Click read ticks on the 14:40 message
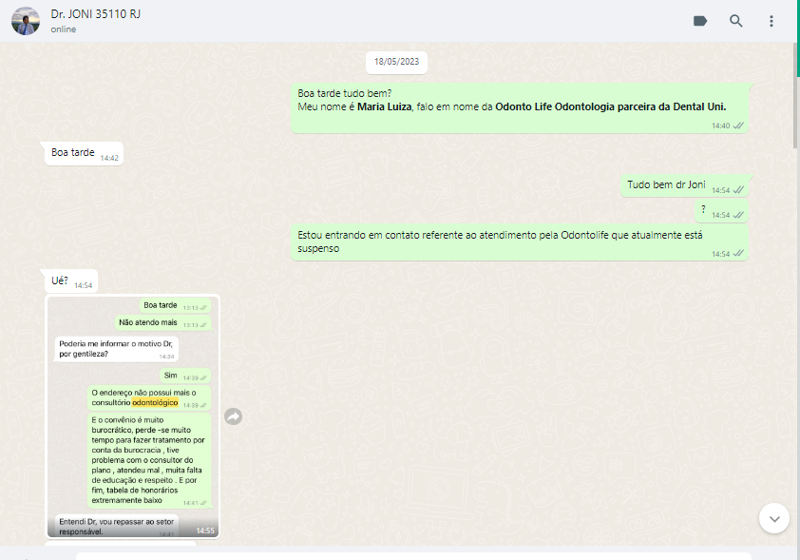This screenshot has width=800, height=560. point(738,126)
